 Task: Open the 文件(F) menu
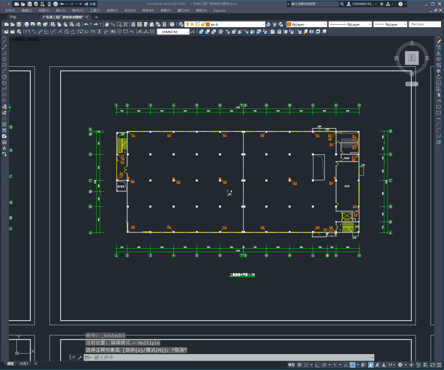(10, 10)
